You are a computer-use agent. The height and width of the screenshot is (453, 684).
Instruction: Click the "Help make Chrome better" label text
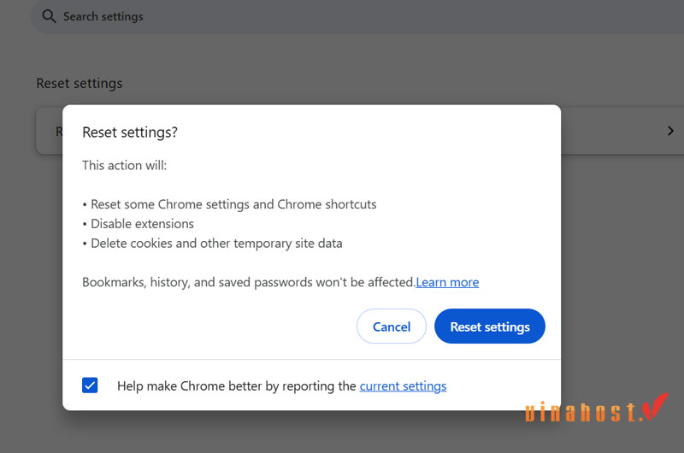(236, 385)
